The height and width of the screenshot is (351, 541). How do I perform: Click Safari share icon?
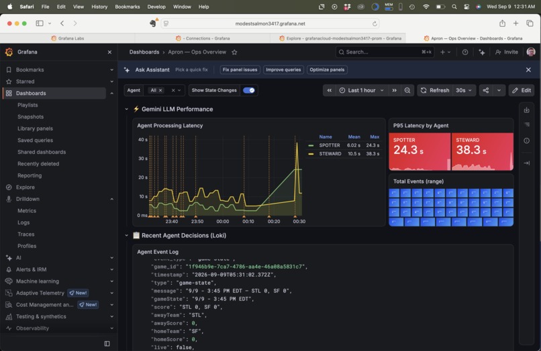(x=502, y=23)
